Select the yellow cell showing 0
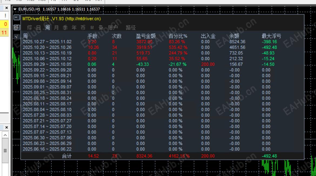Viewport: 316px width, 176px height. [x=4, y=24]
